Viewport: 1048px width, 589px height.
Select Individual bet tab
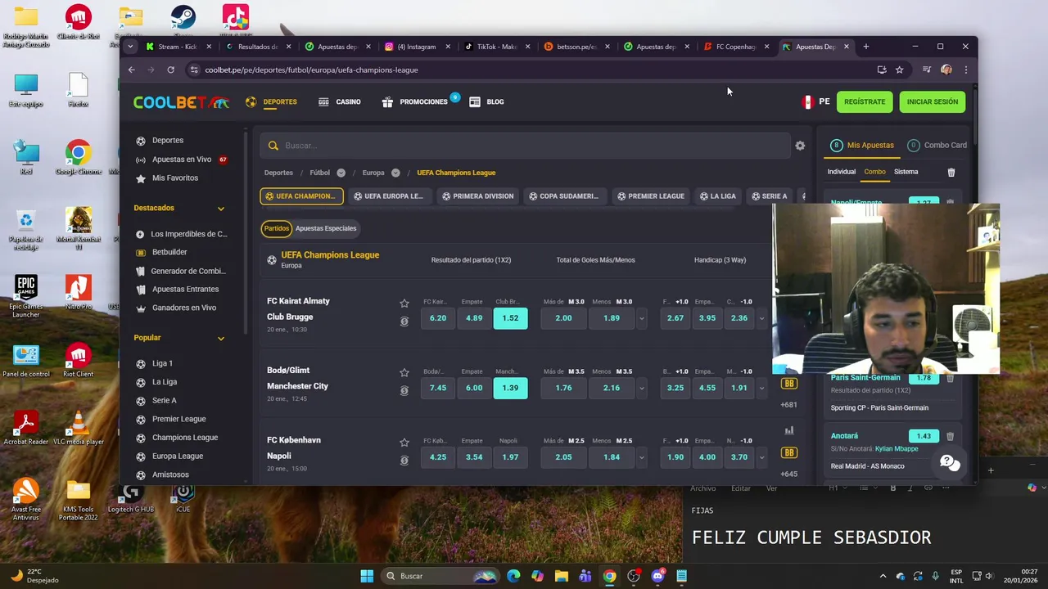click(x=841, y=172)
